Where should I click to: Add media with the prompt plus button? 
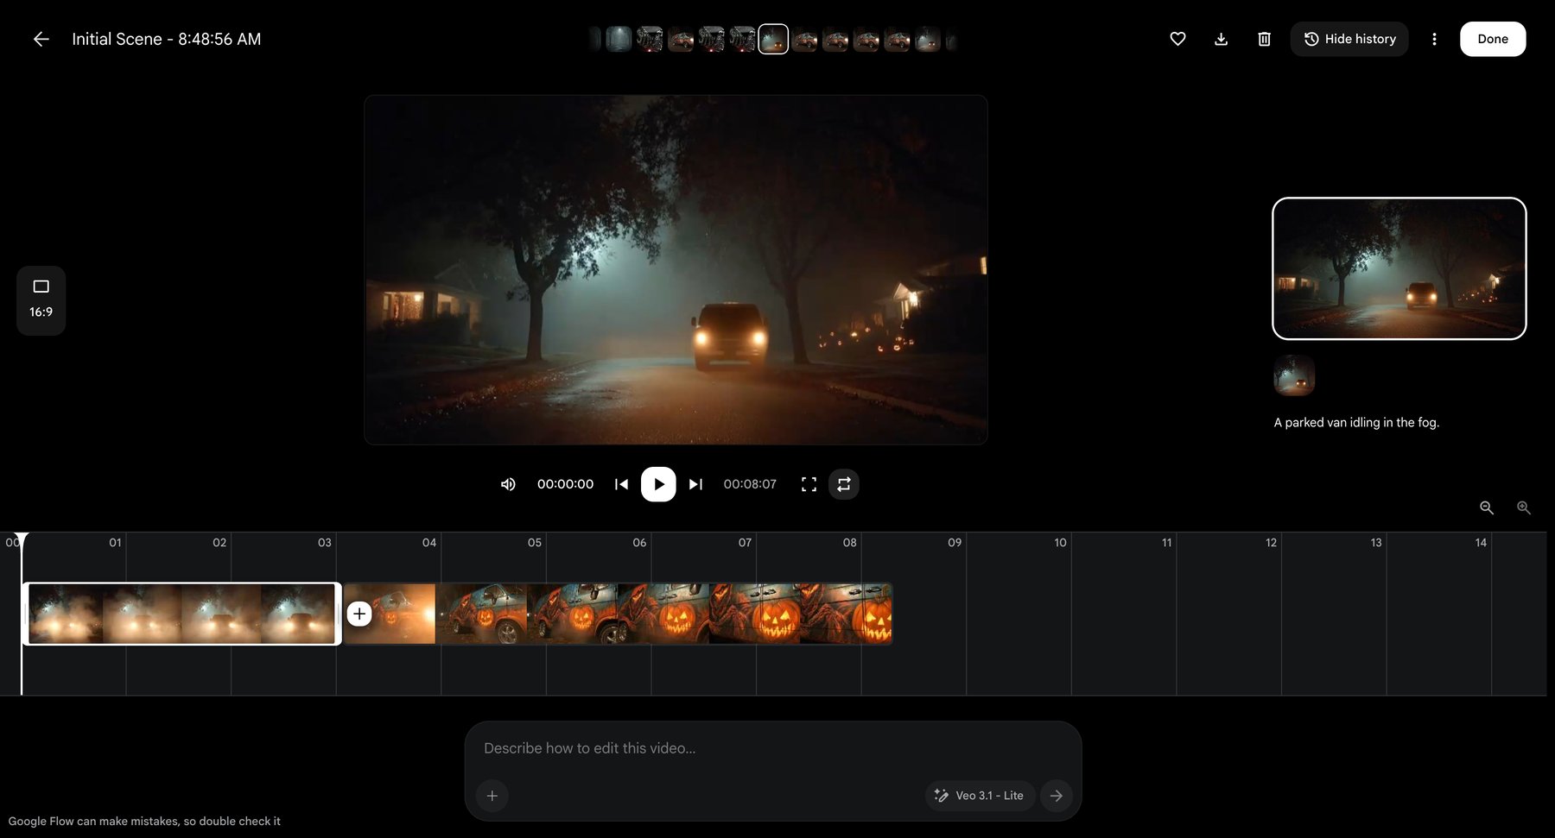pos(492,796)
